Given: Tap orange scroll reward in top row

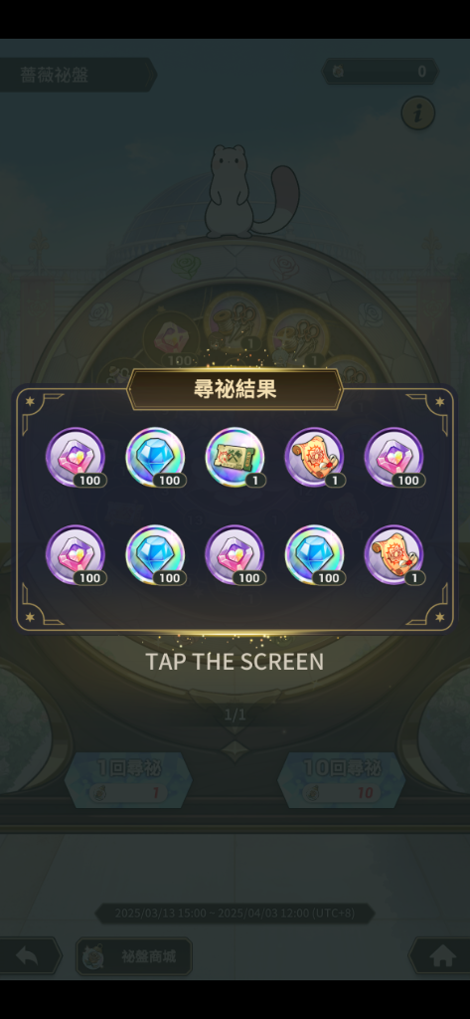Looking at the screenshot, I should 315,457.
